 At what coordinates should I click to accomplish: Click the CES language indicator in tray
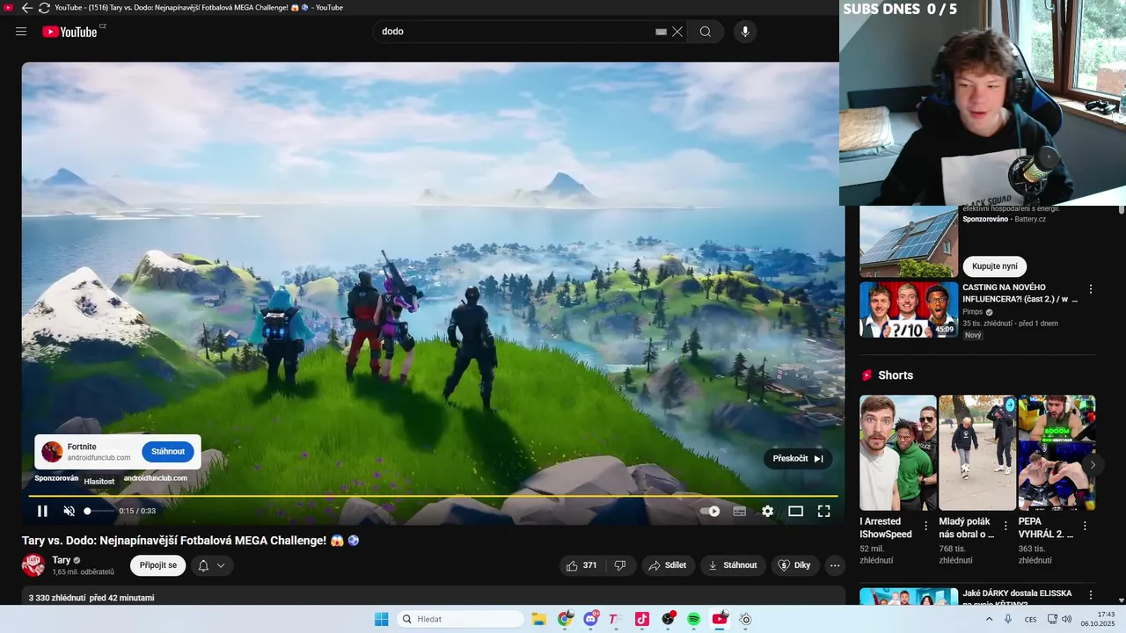(x=1030, y=619)
